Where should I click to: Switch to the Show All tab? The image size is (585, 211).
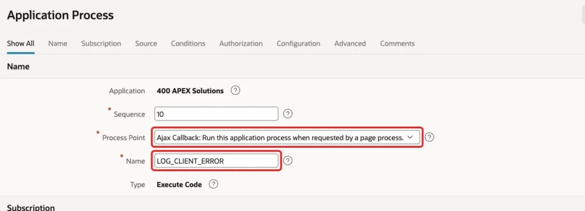point(21,43)
